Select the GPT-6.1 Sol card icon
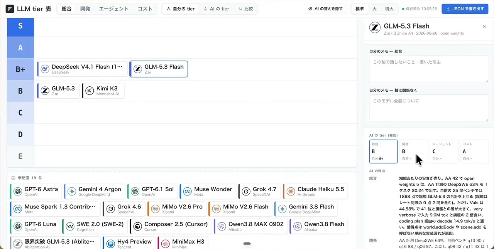The image size is (494, 249). pos(135,192)
